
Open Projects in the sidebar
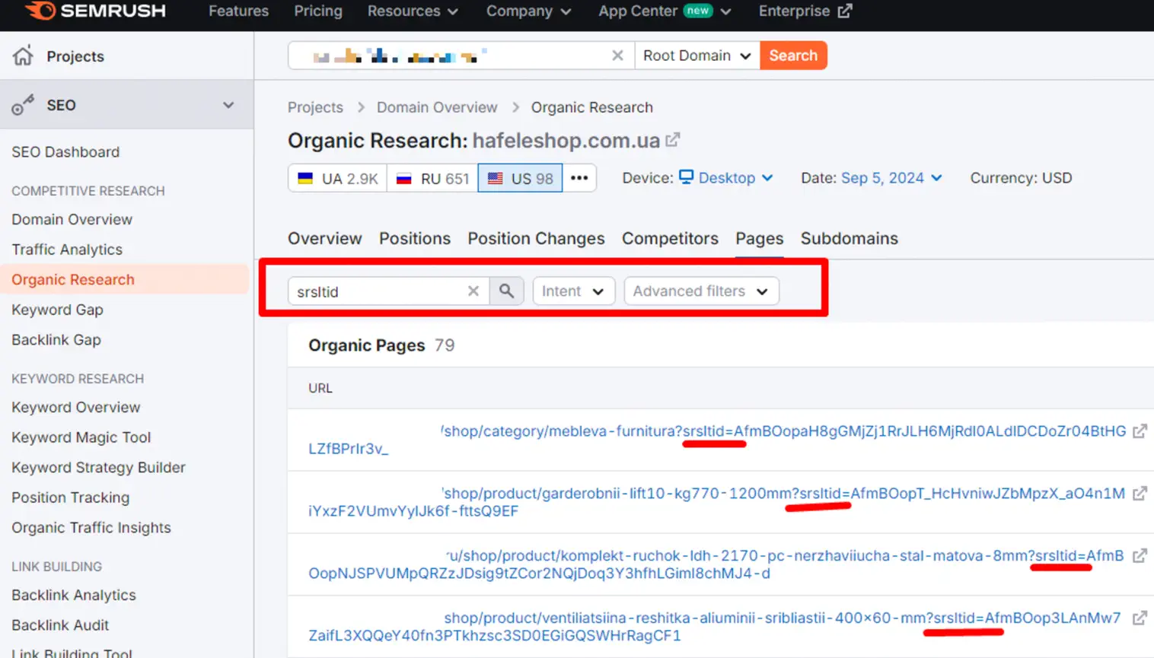click(x=75, y=56)
